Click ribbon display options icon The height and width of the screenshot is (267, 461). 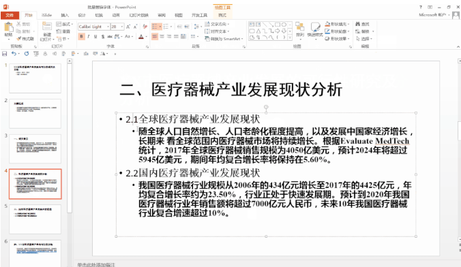pos(430,7)
